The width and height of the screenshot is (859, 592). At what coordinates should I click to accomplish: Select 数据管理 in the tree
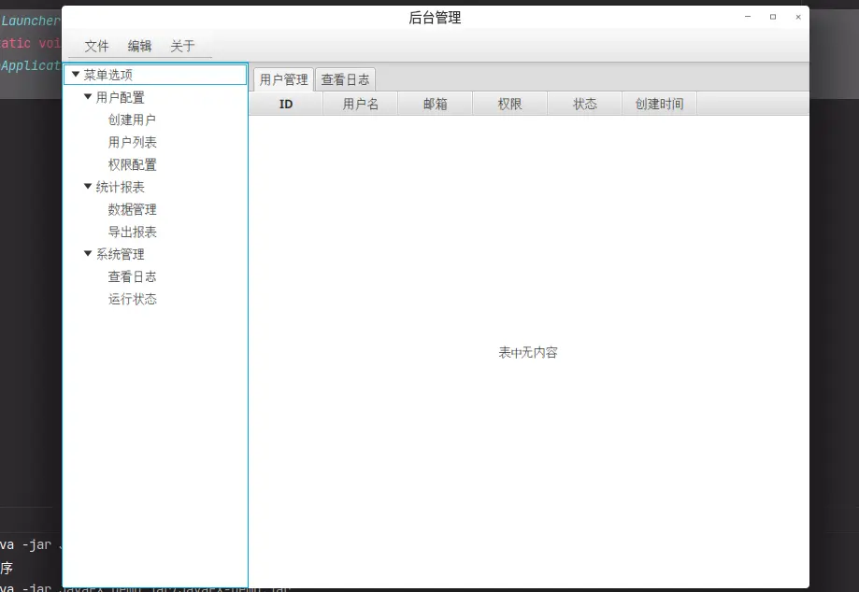click(132, 209)
